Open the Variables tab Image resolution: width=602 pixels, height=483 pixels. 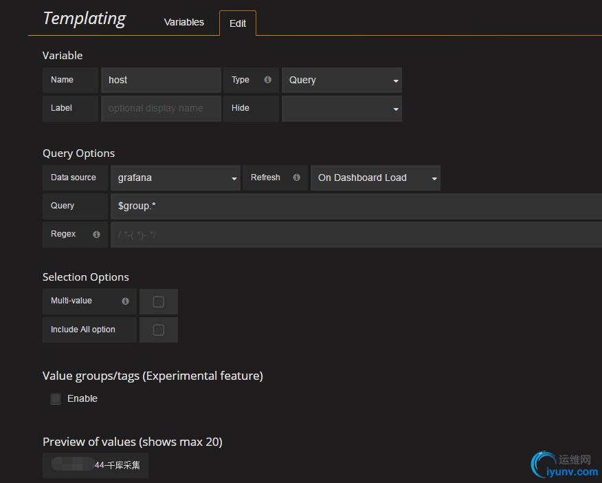coord(184,22)
